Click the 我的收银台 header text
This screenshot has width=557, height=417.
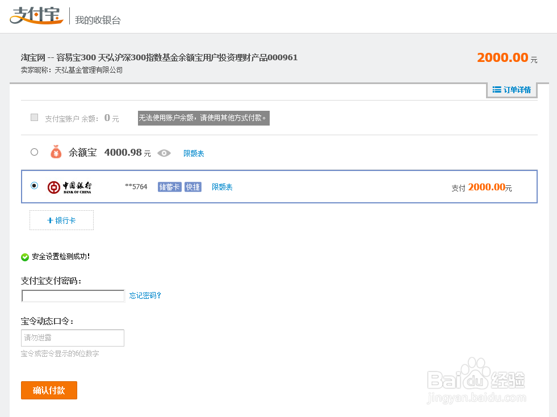98,20
